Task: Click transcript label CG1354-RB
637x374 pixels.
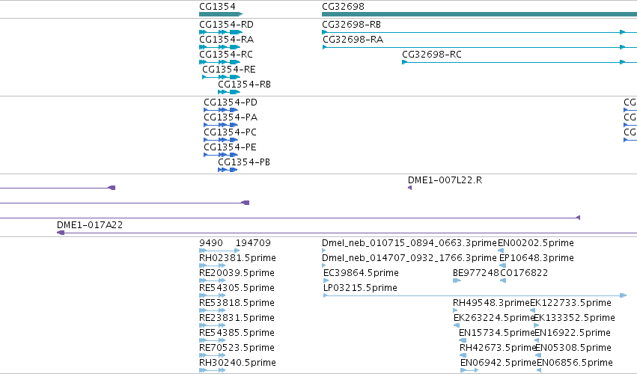Action: pos(244,85)
